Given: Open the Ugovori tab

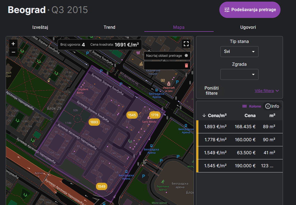Looking at the screenshot, I should 248,27.
